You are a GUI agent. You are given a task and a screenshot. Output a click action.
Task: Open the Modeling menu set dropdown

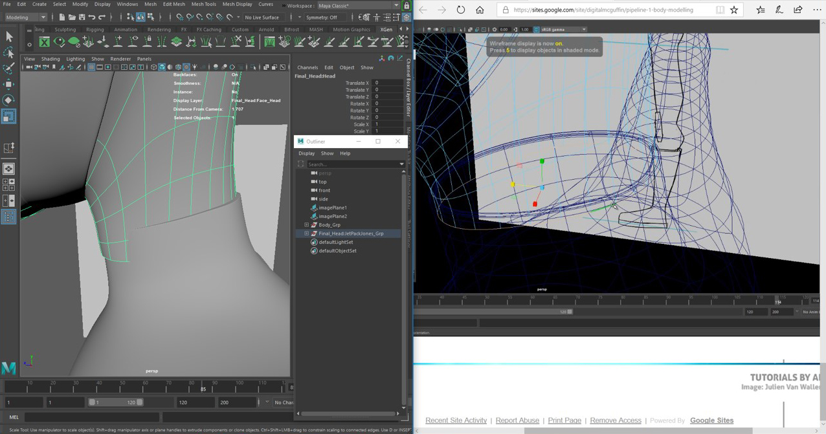click(26, 17)
